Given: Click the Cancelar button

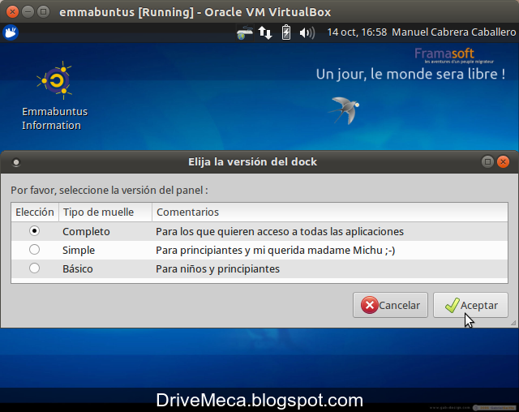Looking at the screenshot, I should (x=390, y=305).
